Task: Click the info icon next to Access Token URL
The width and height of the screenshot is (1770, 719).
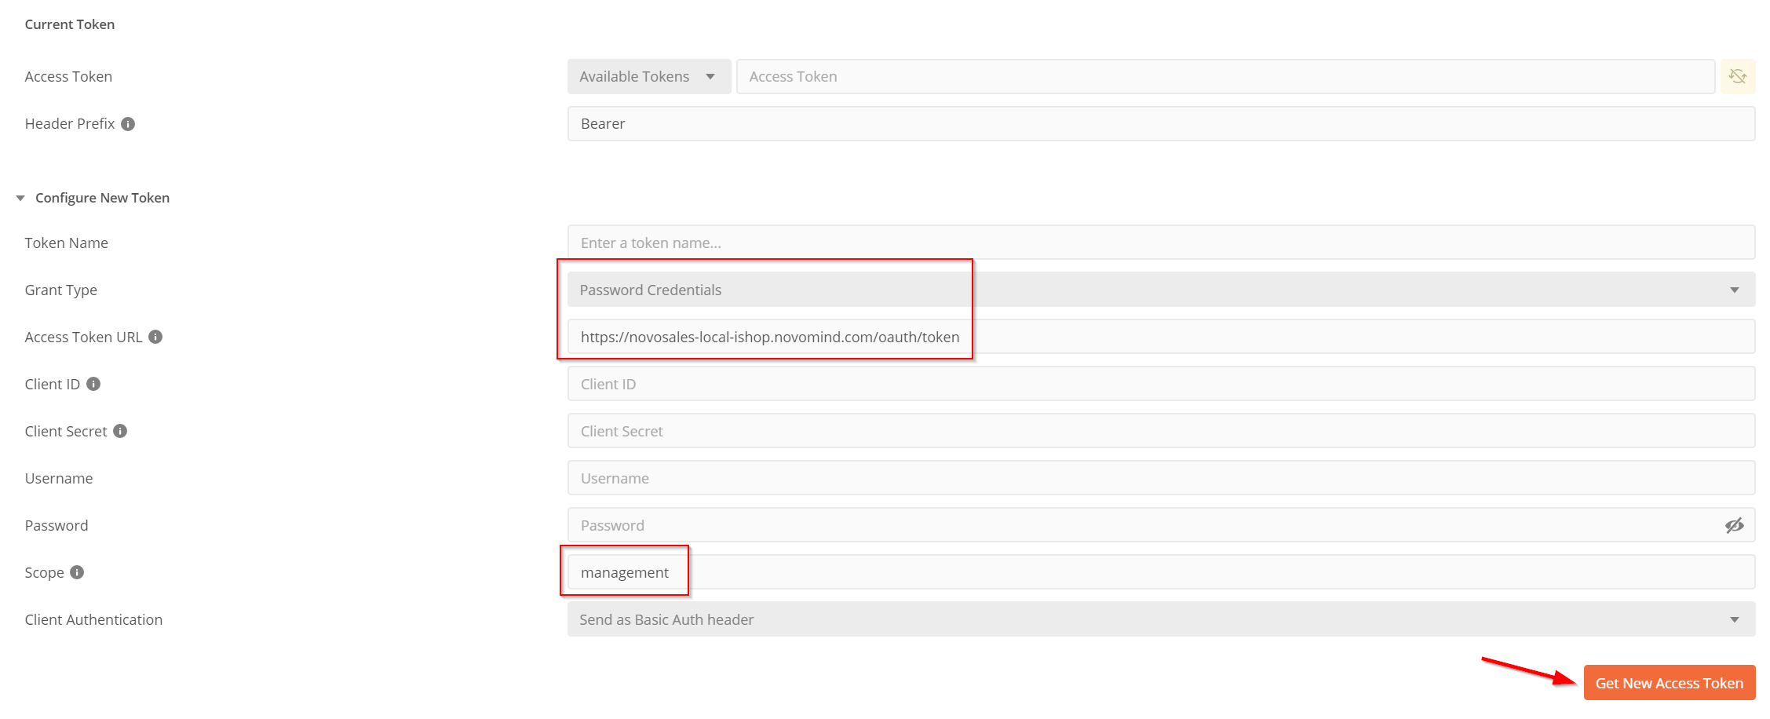Action: tap(155, 337)
